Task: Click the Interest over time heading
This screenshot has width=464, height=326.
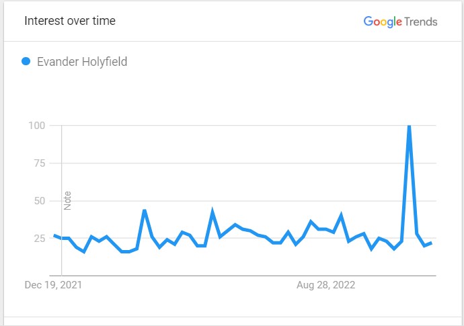Action: coord(70,21)
